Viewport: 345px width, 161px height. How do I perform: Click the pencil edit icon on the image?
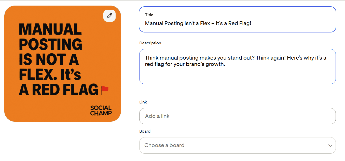109,16
